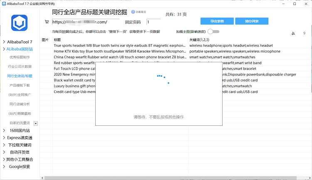Click the shop URL input field
Screen dimensions: 312x180
(x=86, y=22)
